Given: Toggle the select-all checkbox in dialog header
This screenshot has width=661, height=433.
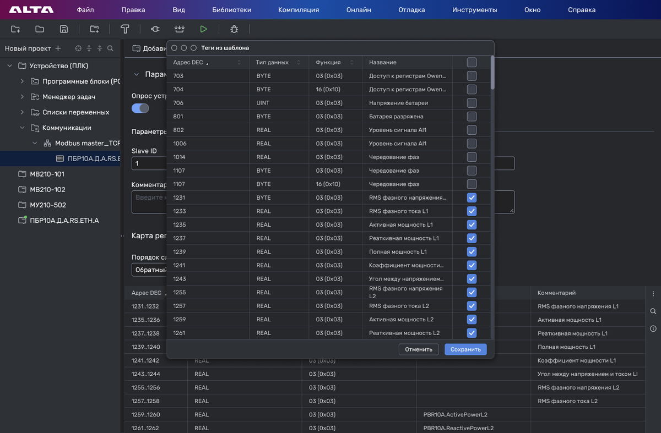Looking at the screenshot, I should [x=472, y=62].
